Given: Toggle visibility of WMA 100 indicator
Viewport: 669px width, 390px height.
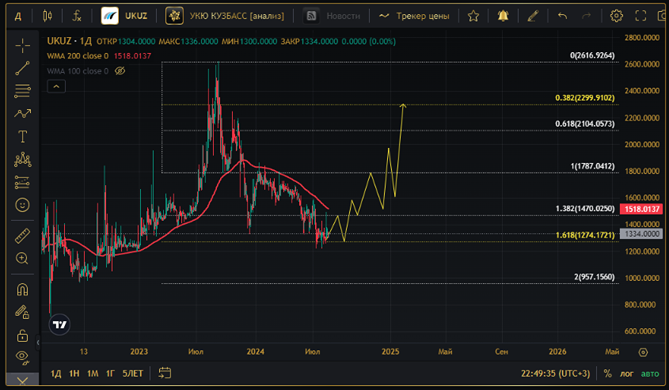Looking at the screenshot, I should coord(120,71).
